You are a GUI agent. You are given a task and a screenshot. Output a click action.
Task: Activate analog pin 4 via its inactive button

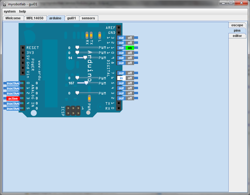(x=13, y=103)
